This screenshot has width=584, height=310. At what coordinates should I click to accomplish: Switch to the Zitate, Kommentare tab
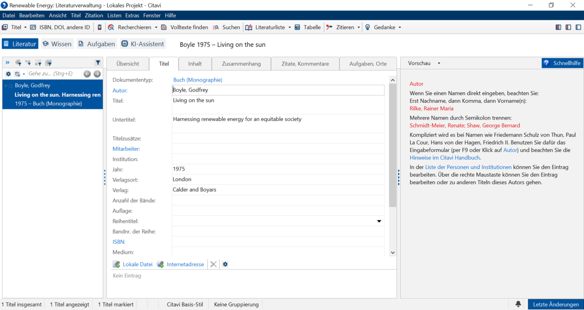click(x=305, y=63)
